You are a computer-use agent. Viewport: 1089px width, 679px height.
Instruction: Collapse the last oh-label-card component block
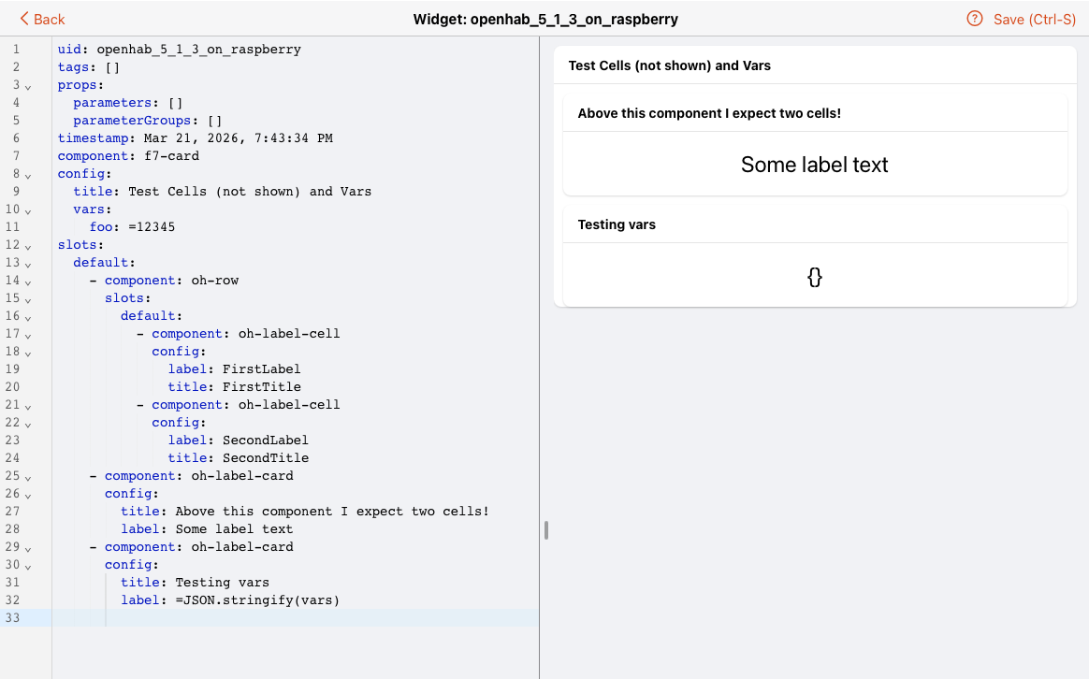(x=28, y=548)
